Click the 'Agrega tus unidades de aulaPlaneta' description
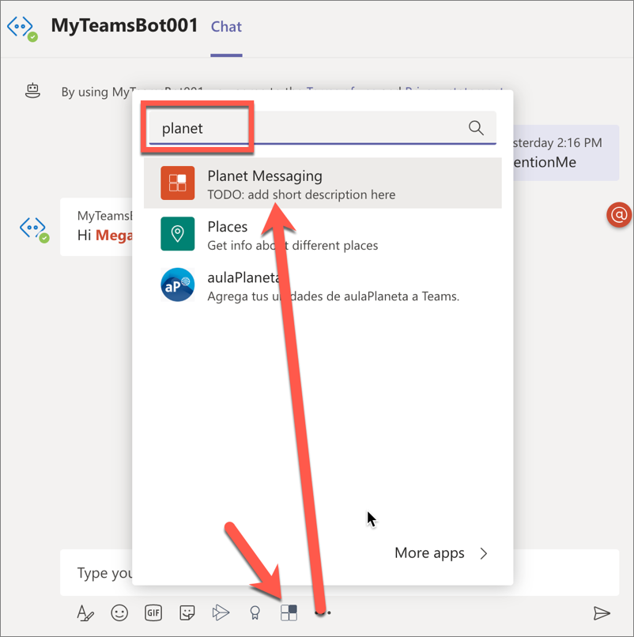 tap(334, 296)
